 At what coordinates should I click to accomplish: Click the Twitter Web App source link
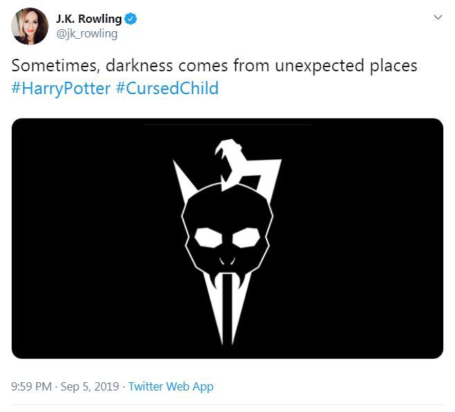pyautogui.click(x=170, y=386)
